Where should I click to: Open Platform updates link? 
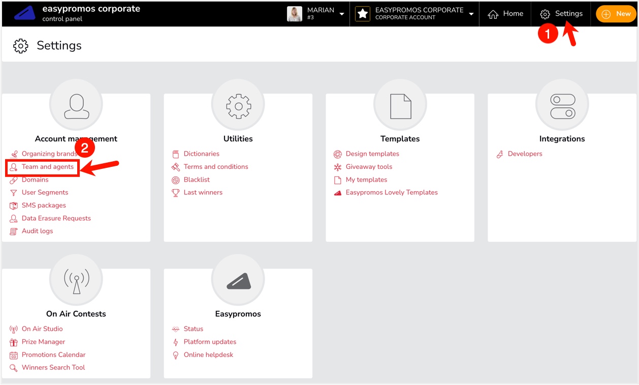click(210, 342)
